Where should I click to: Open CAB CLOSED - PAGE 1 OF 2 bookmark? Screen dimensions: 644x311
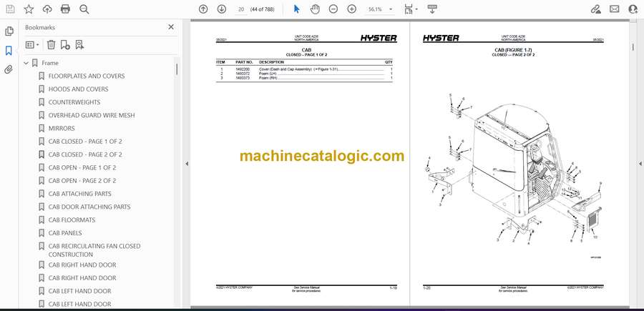(x=85, y=142)
